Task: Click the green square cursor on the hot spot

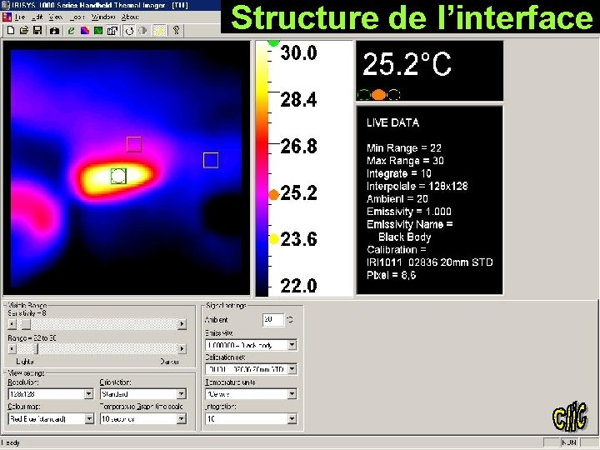Action: tap(118, 176)
